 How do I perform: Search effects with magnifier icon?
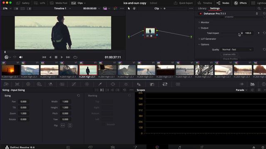click(259, 8)
